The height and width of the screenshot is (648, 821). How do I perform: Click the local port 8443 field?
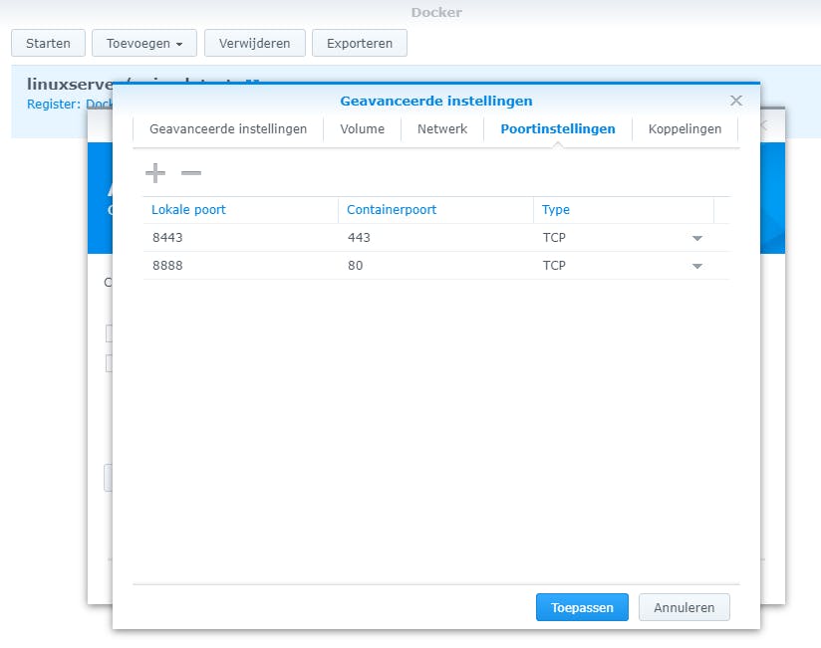point(239,238)
